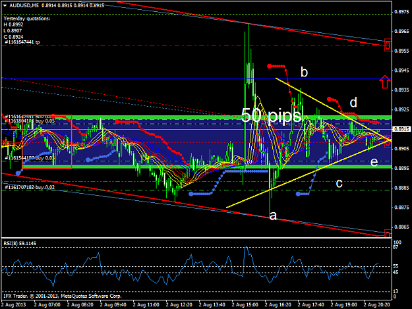Click the RSI scale value 55
412x309 pixels.
click(396, 266)
